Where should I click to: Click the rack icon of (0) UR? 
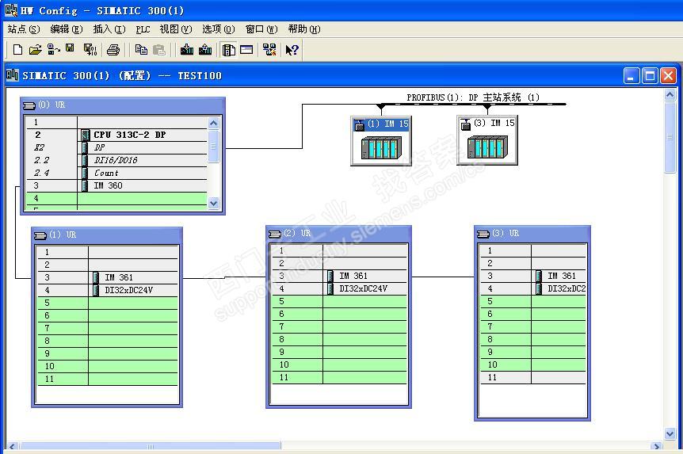pos(29,105)
